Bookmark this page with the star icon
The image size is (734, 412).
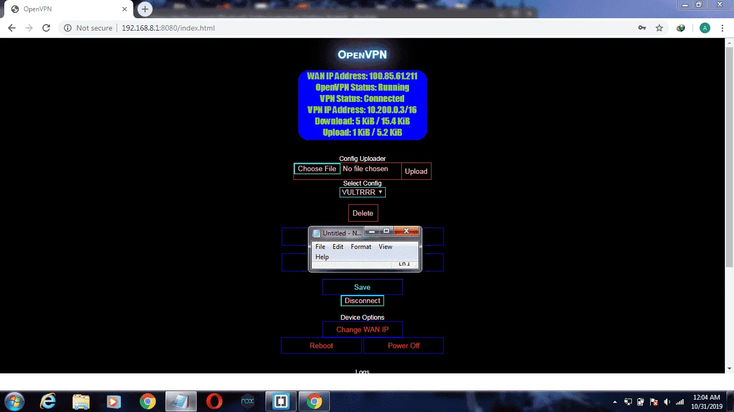tap(659, 28)
